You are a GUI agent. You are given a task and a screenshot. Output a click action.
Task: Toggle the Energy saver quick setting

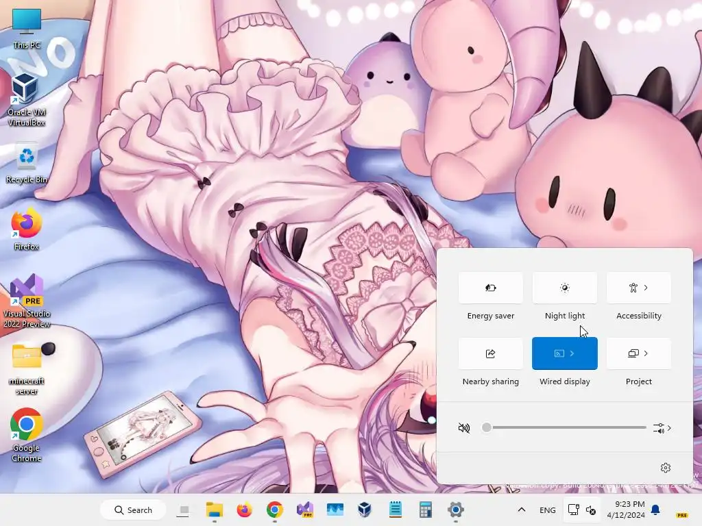point(490,288)
